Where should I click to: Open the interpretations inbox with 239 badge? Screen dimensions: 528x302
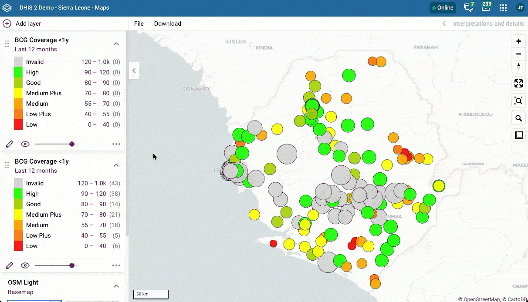(x=485, y=7)
